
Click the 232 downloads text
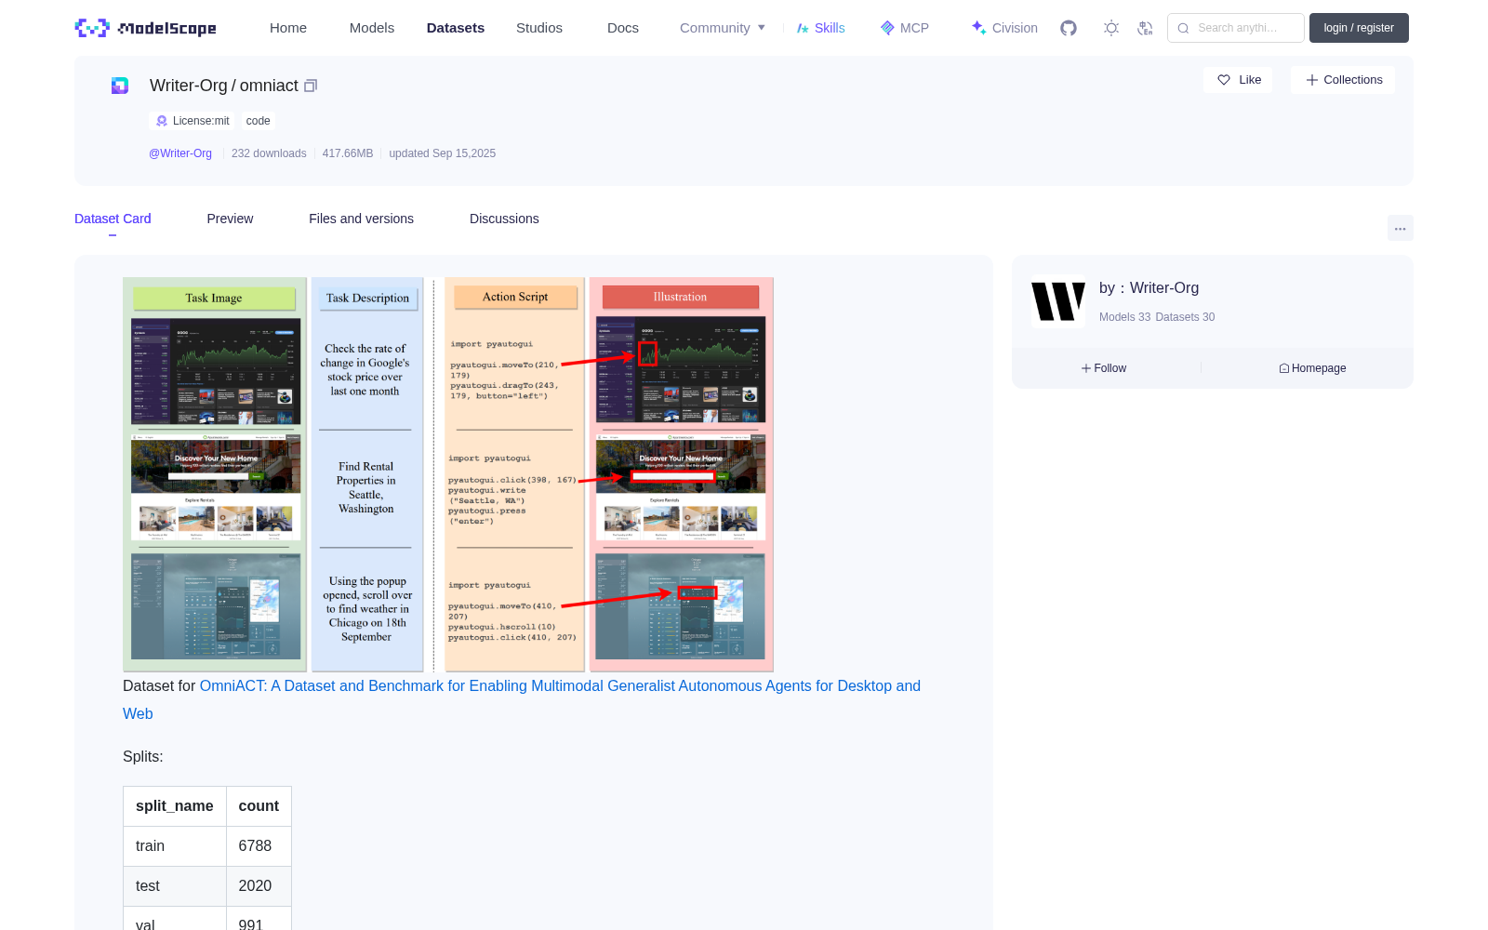[269, 153]
